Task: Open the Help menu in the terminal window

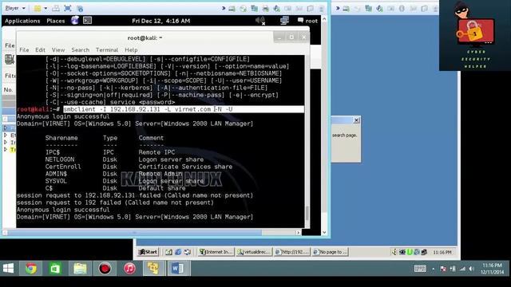Action: click(x=131, y=50)
